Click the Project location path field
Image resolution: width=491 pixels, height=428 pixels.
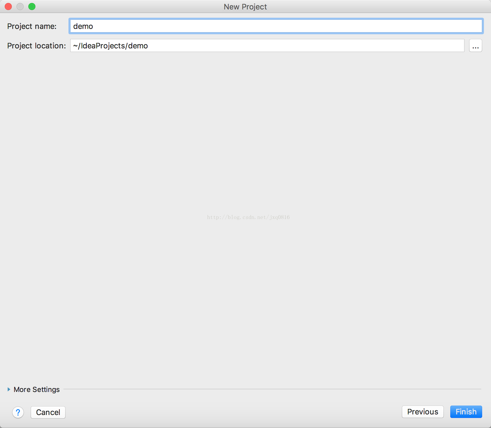coord(267,46)
